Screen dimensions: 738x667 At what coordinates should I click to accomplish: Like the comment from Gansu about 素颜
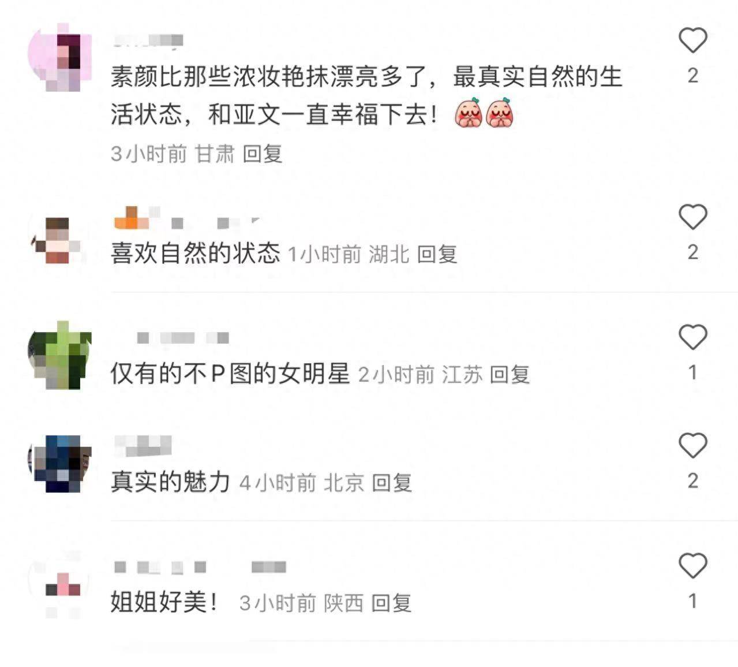(692, 40)
